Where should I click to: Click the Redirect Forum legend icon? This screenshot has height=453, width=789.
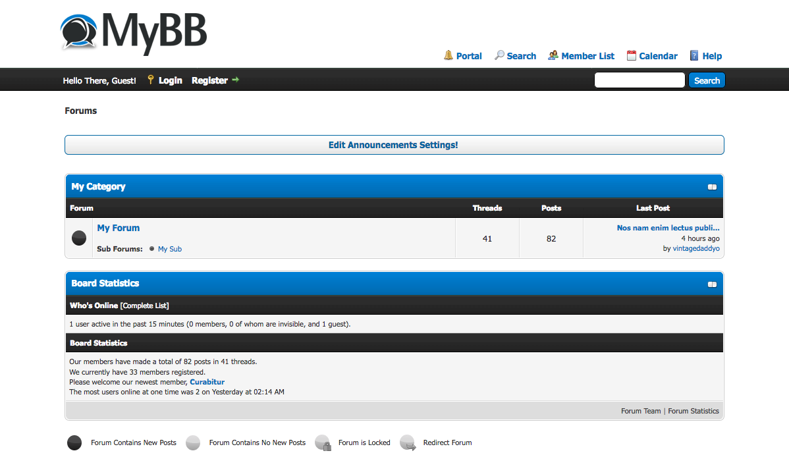pos(408,442)
